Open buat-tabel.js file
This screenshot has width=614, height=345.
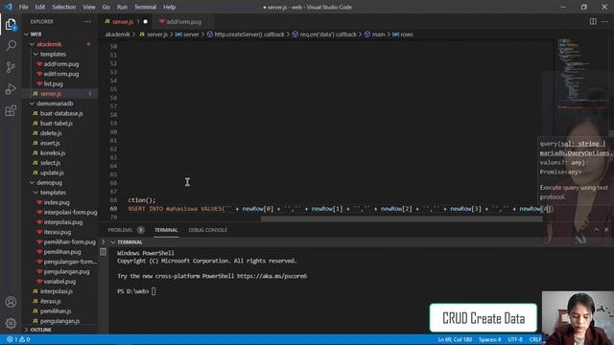tap(57, 124)
